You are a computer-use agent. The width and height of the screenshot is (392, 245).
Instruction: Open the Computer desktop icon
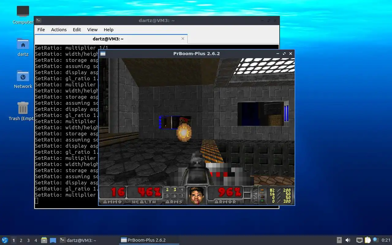coord(23,11)
